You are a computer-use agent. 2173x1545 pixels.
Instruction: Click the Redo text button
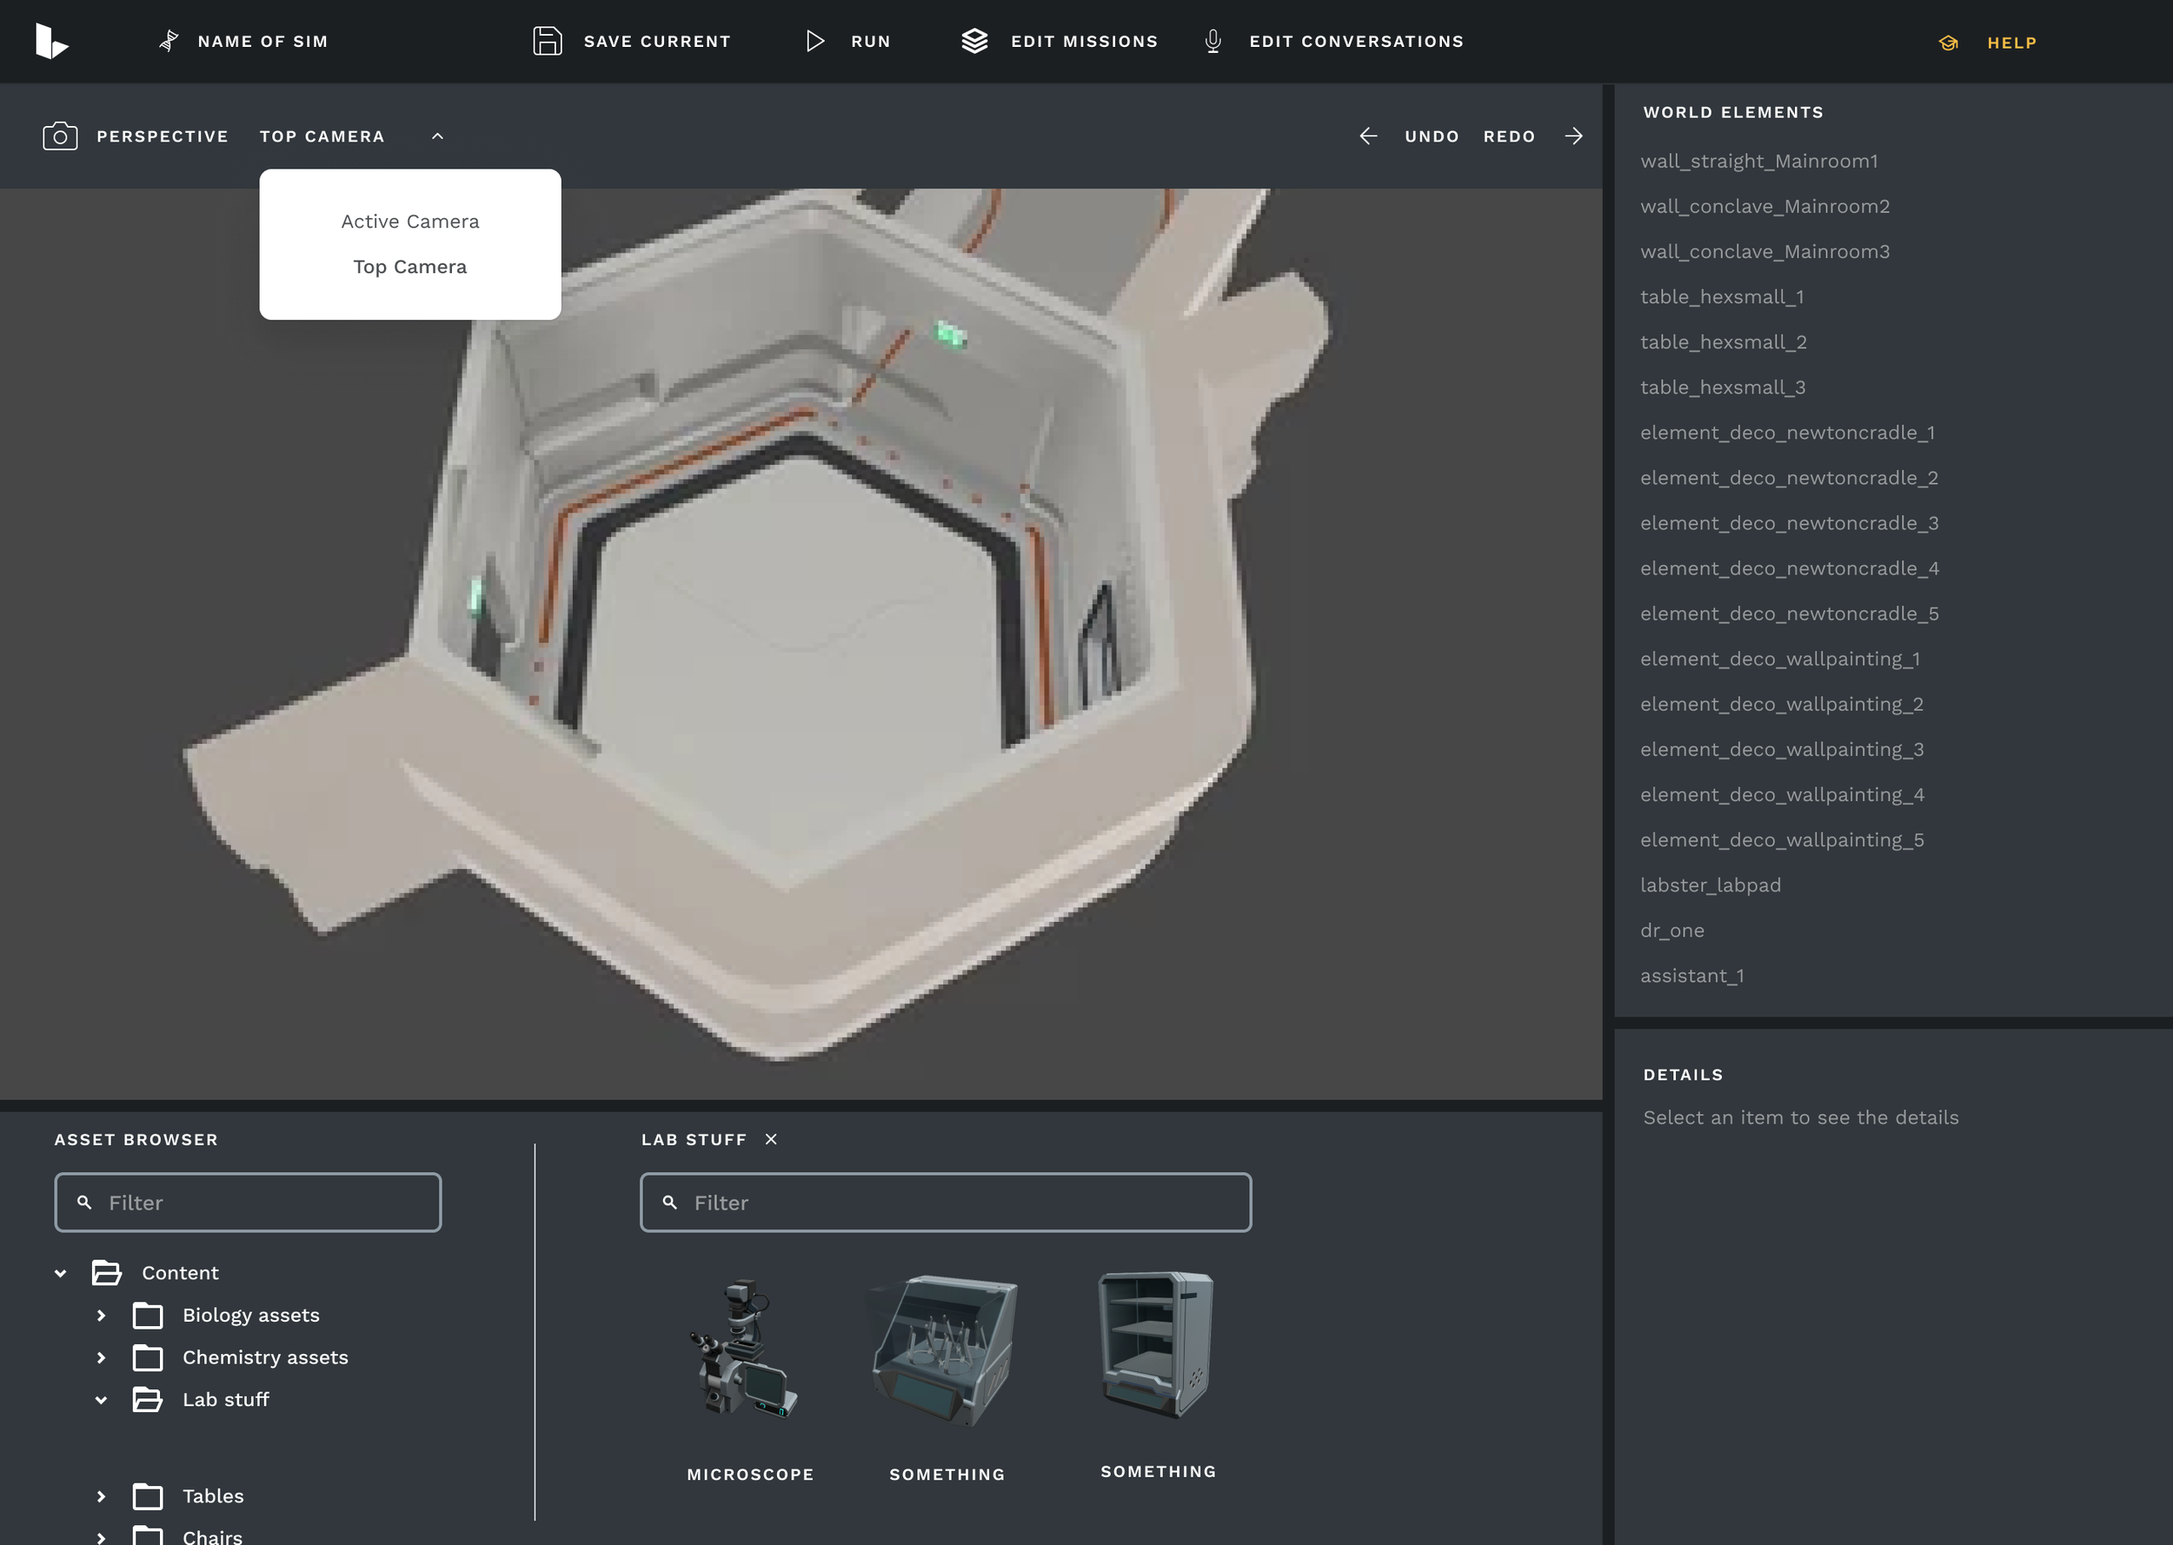point(1509,136)
